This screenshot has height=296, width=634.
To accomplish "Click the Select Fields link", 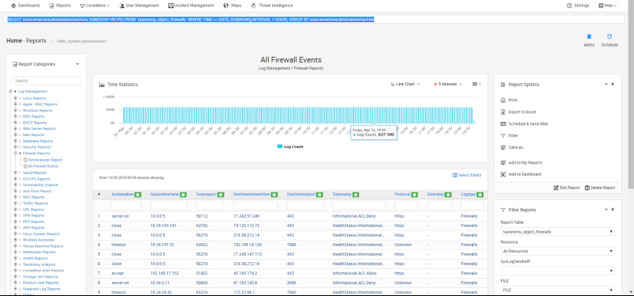I will pyautogui.click(x=470, y=175).
